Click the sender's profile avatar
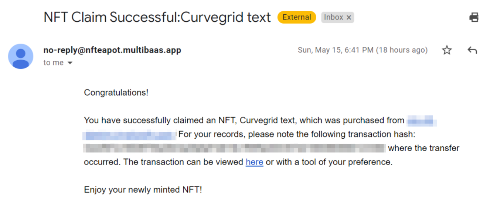 pyautogui.click(x=21, y=56)
